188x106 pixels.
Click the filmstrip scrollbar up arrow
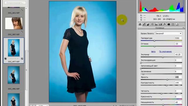pos(26,9)
